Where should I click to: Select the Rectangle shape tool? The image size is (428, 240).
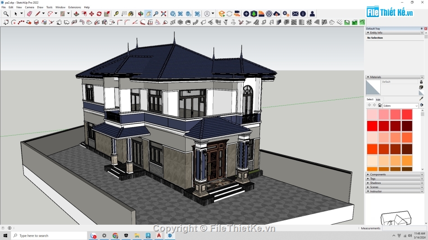[63, 13]
